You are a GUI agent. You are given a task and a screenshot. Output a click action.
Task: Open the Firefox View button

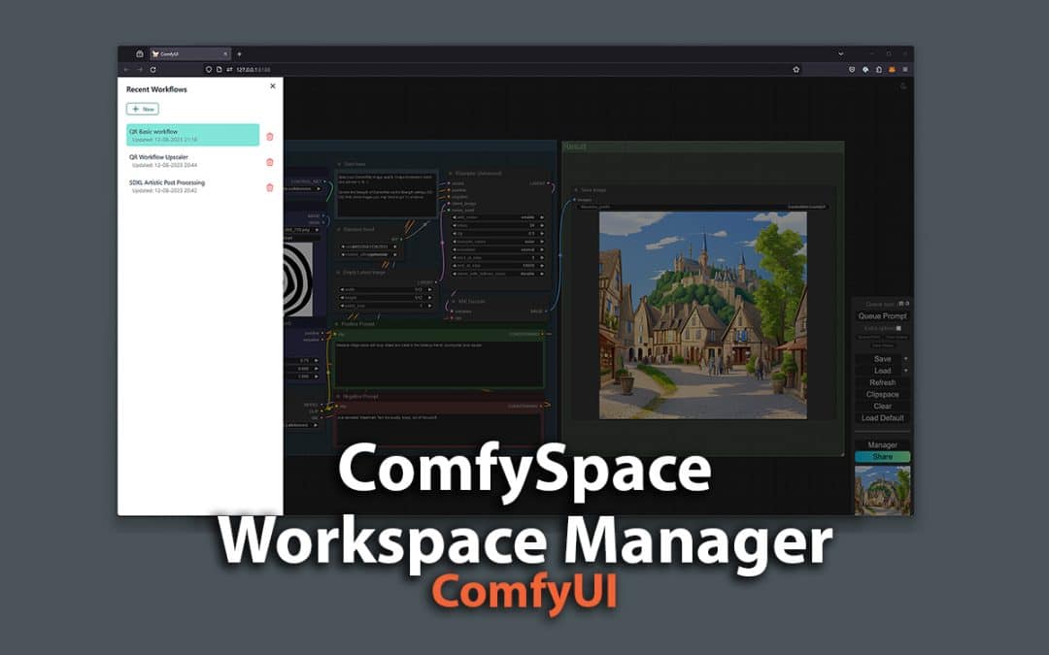(x=139, y=53)
